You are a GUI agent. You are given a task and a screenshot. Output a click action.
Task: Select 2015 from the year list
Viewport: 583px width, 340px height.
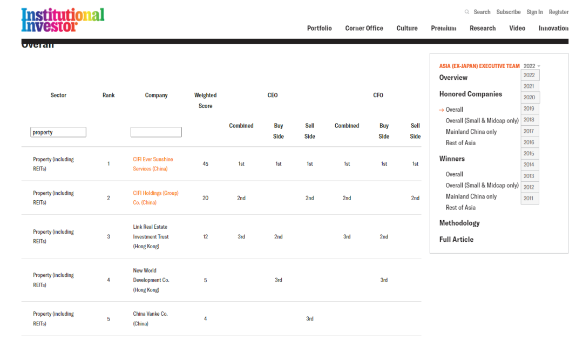click(530, 153)
